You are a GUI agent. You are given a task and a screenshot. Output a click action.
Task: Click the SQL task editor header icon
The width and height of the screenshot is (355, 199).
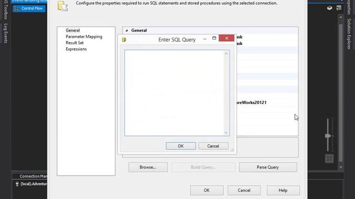pyautogui.click(x=63, y=6)
